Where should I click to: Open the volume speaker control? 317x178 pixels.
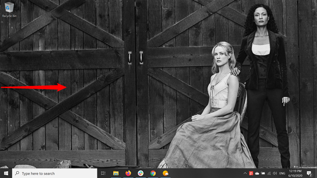pos(275,173)
